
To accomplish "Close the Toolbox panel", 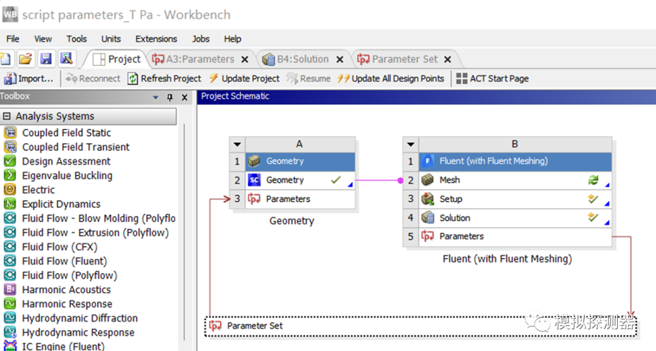I will (x=185, y=97).
